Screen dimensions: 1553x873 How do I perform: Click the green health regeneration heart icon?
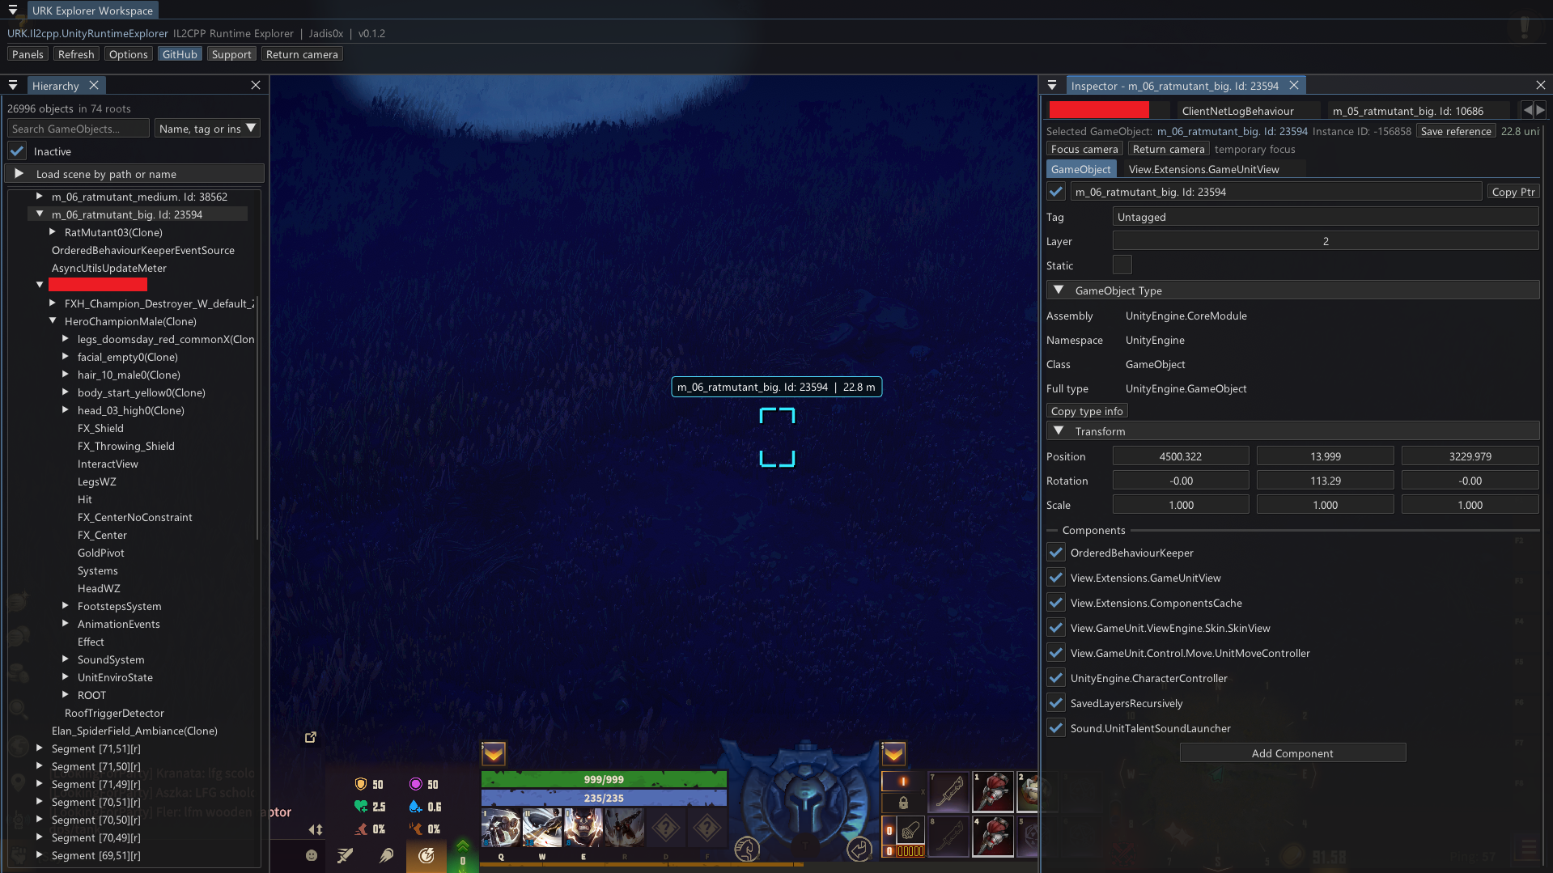point(361,807)
